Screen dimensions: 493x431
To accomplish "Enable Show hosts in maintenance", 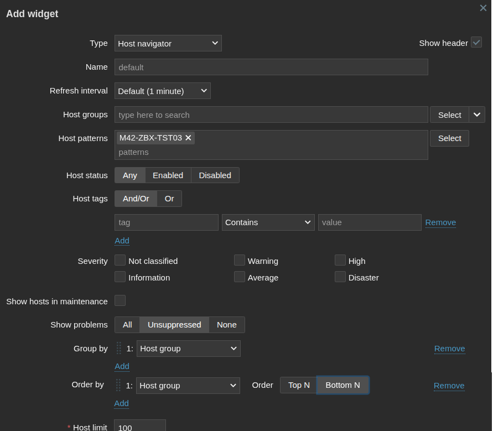I will pos(120,301).
